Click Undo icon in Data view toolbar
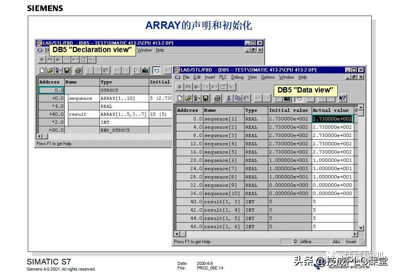This screenshot has height=274, width=396. pyautogui.click(x=258, y=98)
